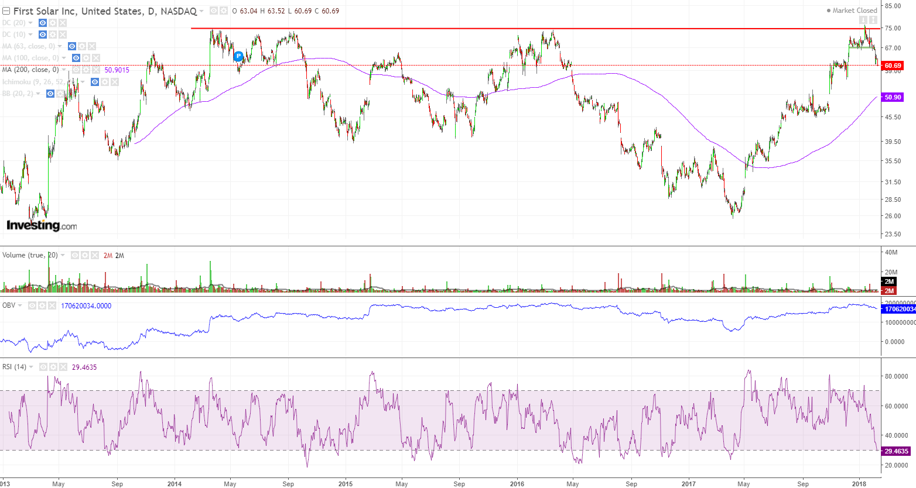Click the down-arrow pane button under Market Closed

[863, 20]
